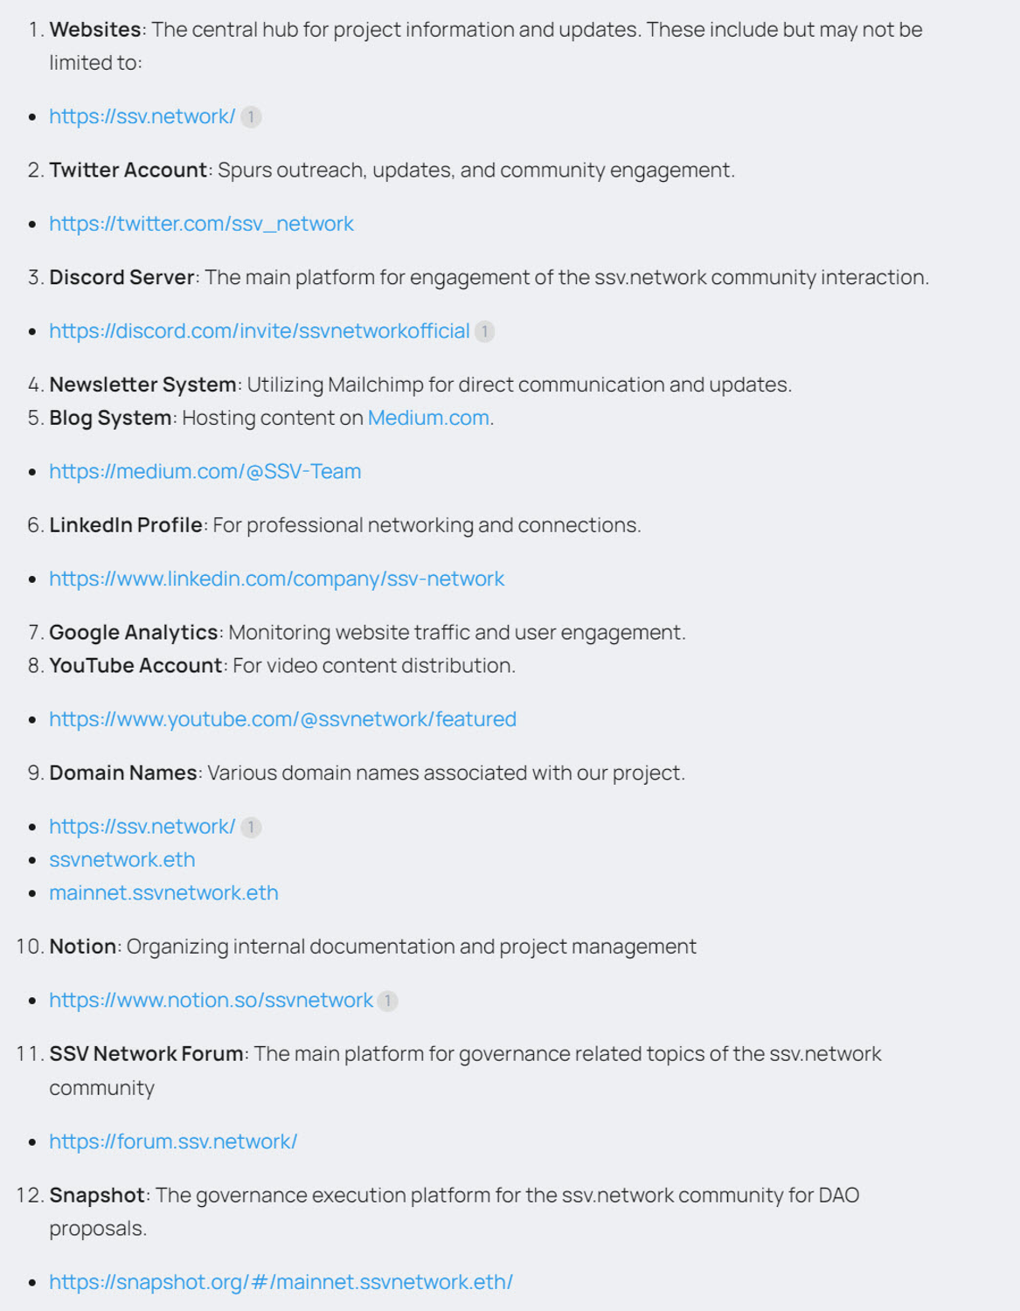The width and height of the screenshot is (1020, 1311).
Task: Click the bold SSV Network Forum heading
Action: click(x=146, y=1054)
